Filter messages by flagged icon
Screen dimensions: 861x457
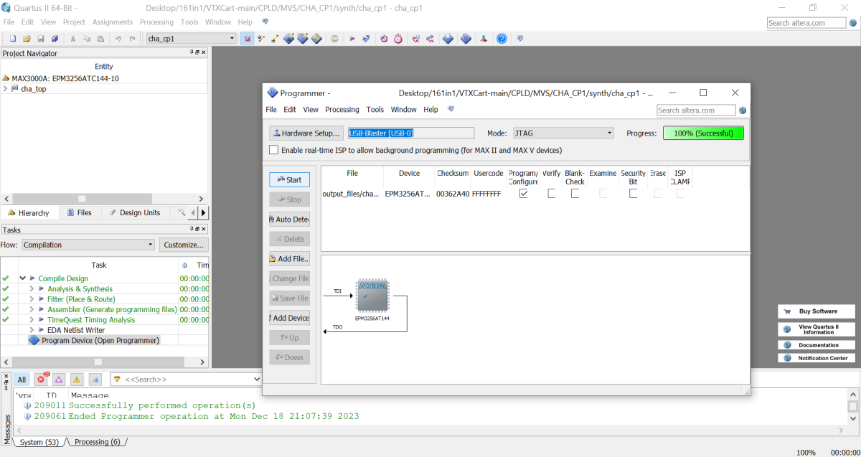[95, 379]
